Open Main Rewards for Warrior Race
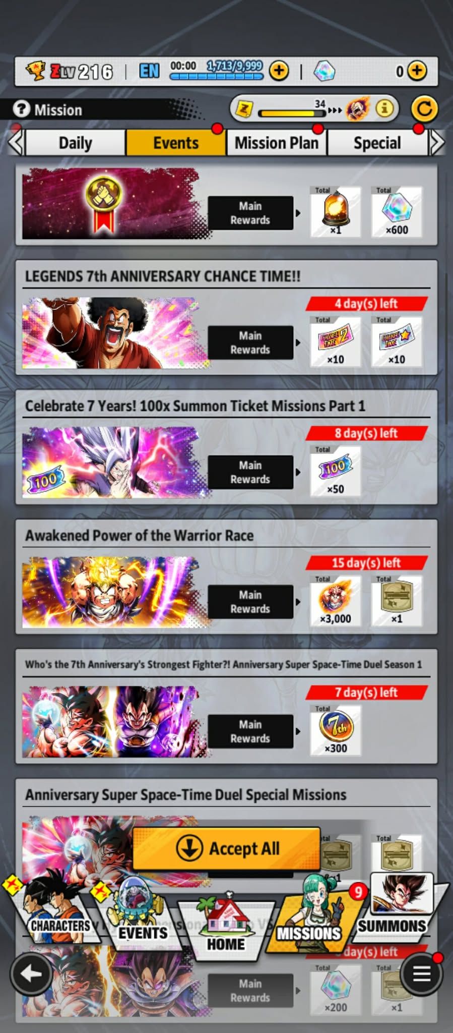Screen dimensions: 453x1033 pyautogui.click(x=250, y=602)
